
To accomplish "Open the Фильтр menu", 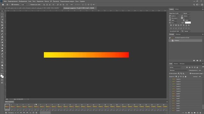I will click(x=47, y=1).
